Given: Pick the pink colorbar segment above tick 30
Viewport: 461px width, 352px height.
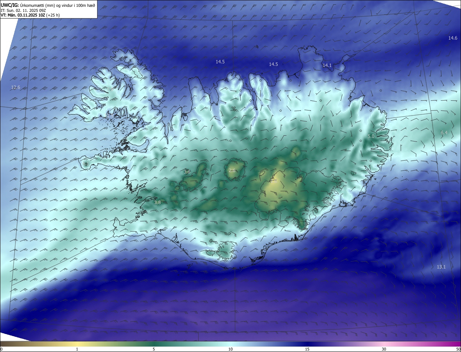Looking at the screenshot, I should pyautogui.click(x=384, y=344).
